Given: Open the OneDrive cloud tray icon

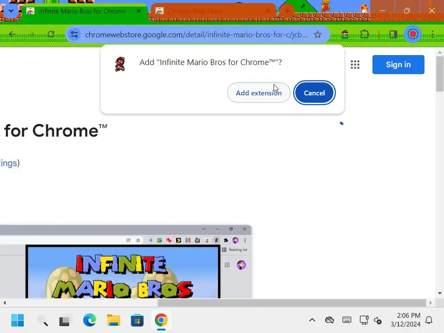Looking at the screenshot, I should pos(330,320).
